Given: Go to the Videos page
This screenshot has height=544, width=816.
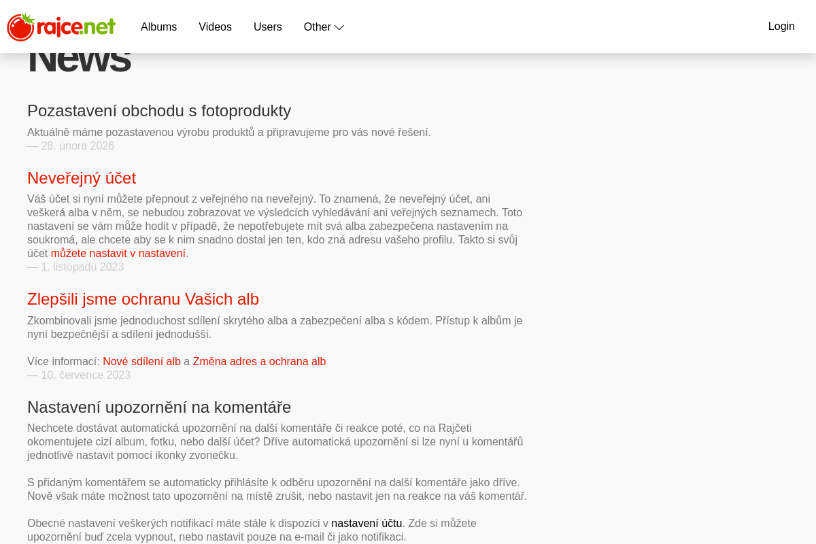Looking at the screenshot, I should (215, 27).
